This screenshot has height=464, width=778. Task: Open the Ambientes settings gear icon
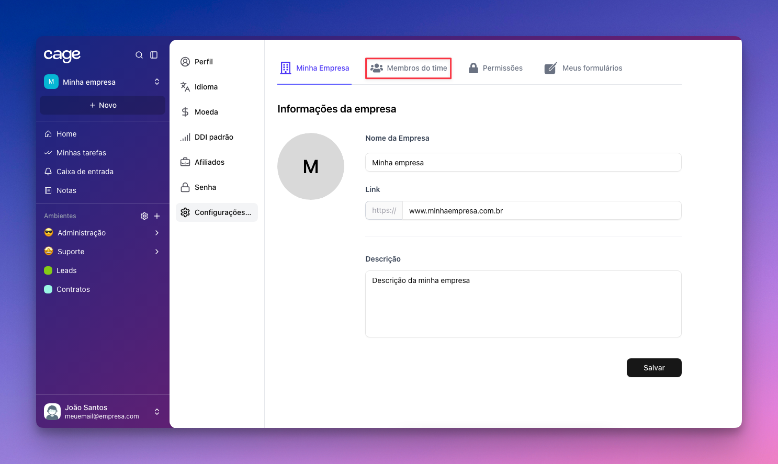point(144,216)
